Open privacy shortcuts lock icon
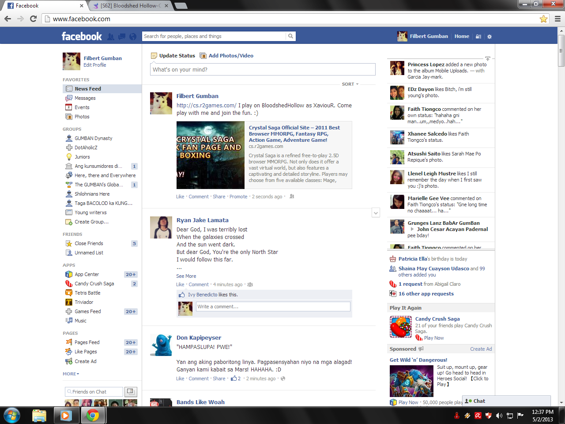 478,37
